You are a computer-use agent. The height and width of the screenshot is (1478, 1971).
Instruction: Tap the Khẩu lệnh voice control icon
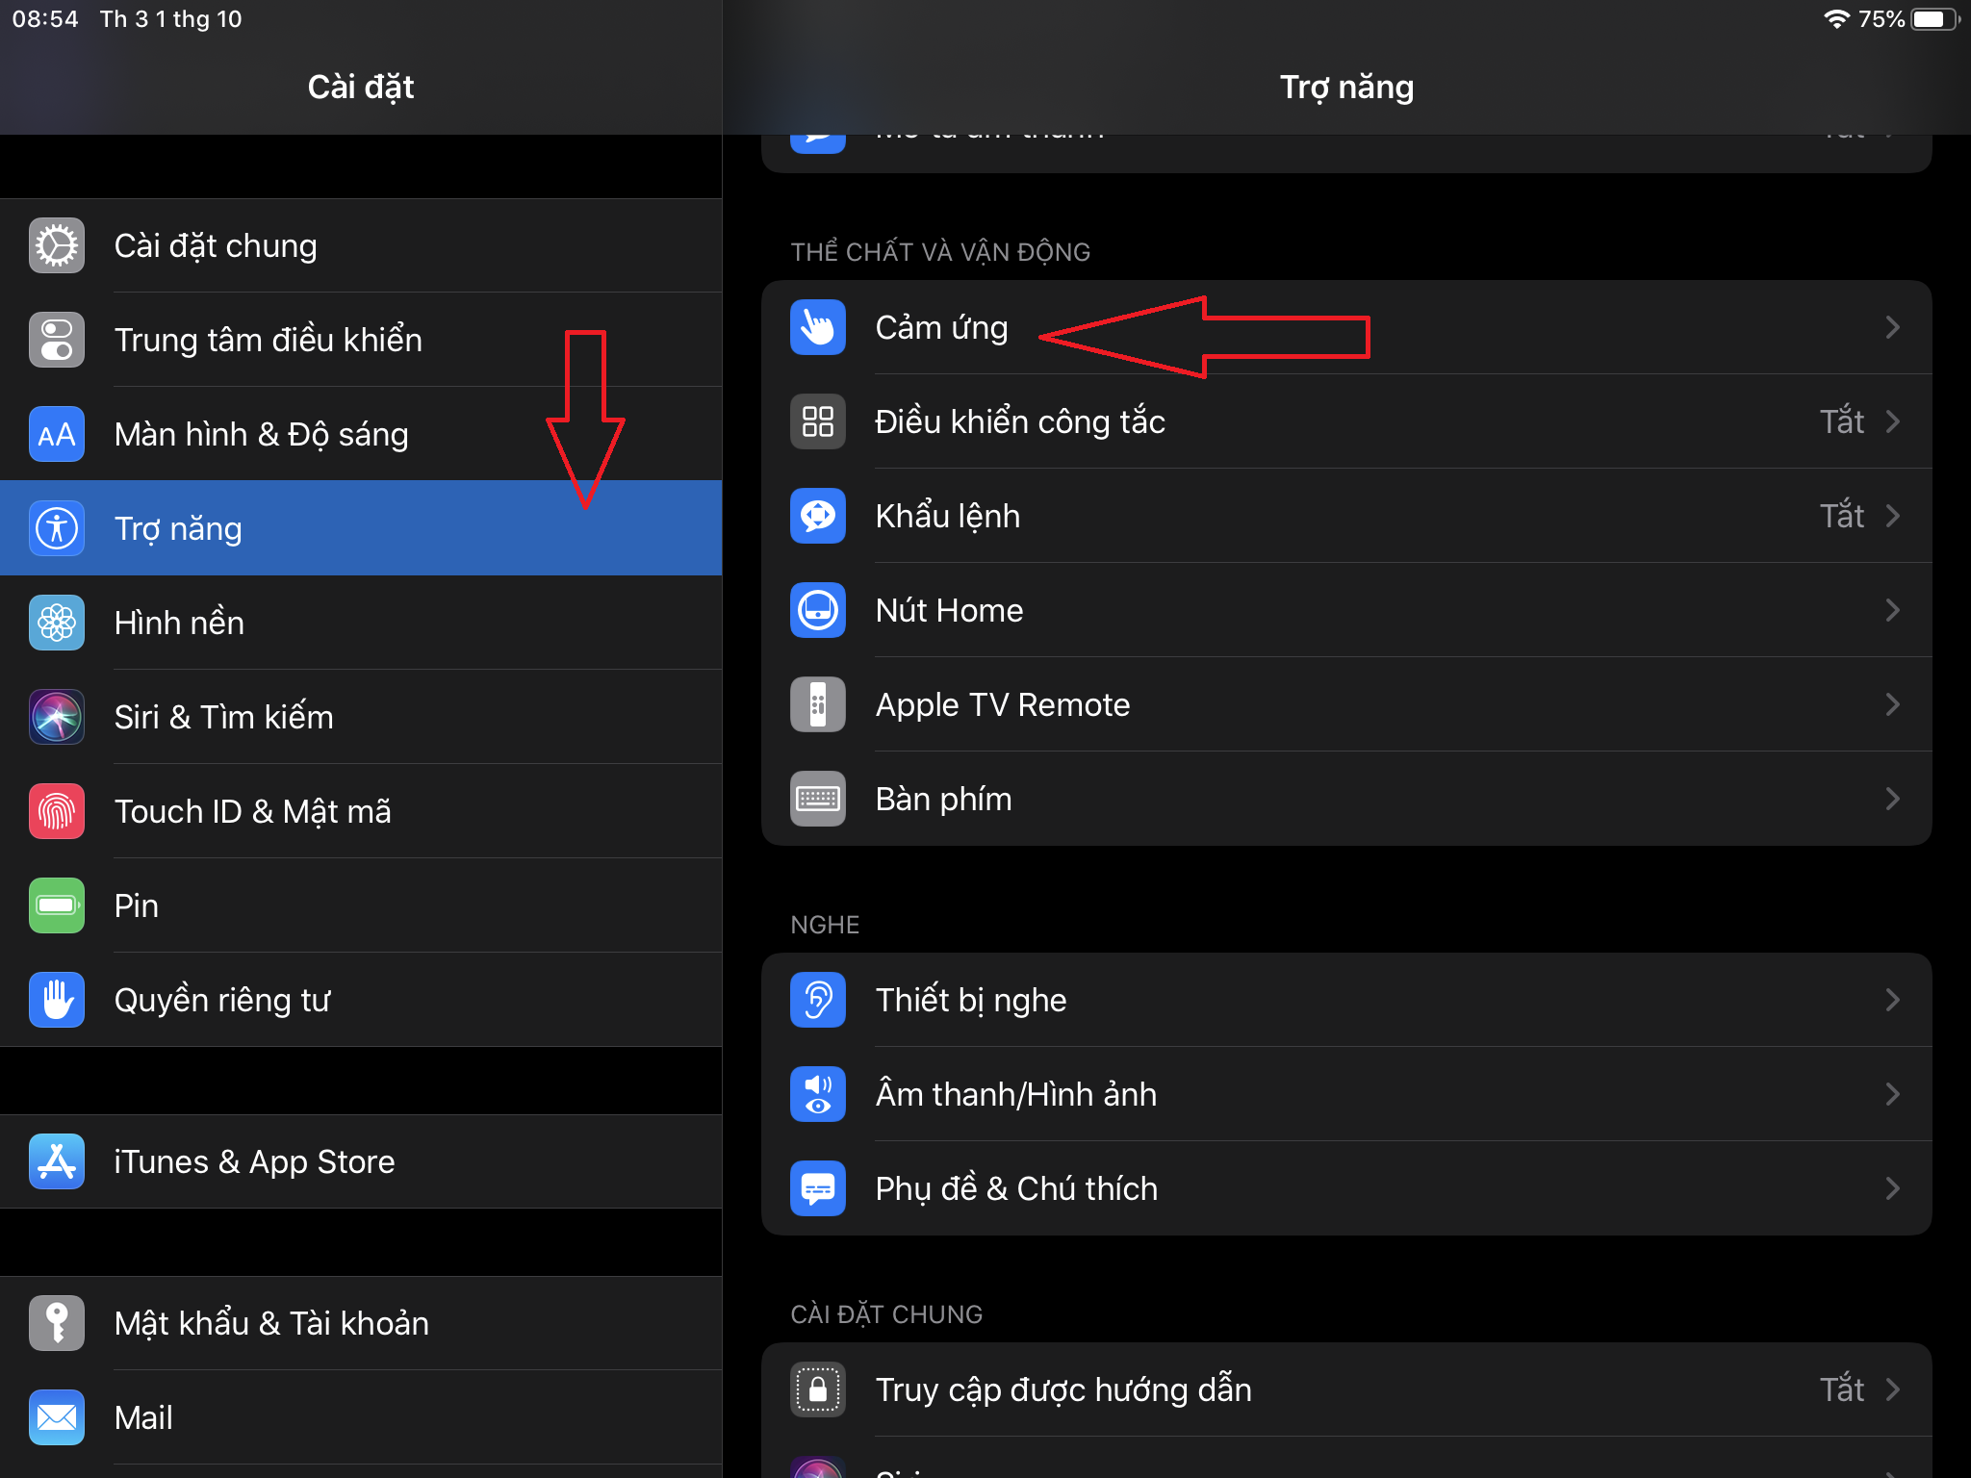click(818, 516)
